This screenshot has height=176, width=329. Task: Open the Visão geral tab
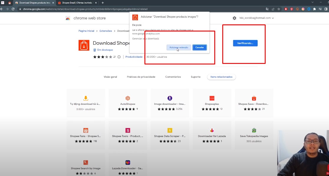point(110,77)
